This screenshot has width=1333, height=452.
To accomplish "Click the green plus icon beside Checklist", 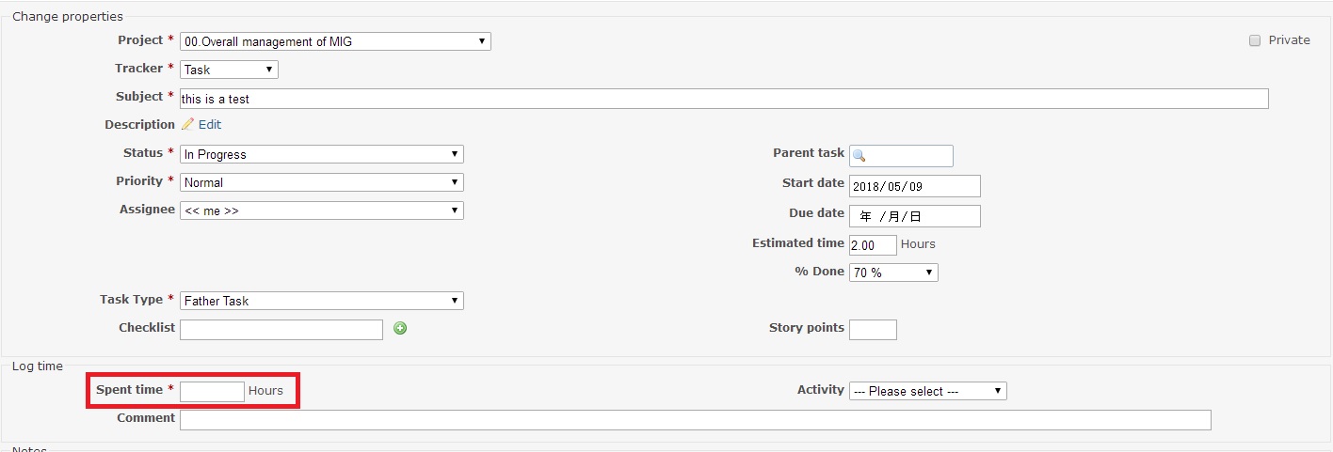I will (400, 328).
